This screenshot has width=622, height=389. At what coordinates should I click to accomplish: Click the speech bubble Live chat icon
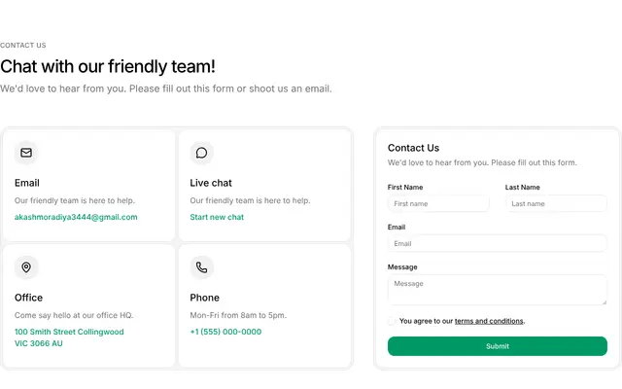tap(201, 153)
